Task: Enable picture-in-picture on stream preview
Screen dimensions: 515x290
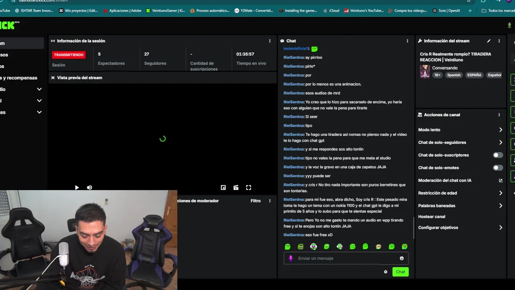Action: point(223,187)
